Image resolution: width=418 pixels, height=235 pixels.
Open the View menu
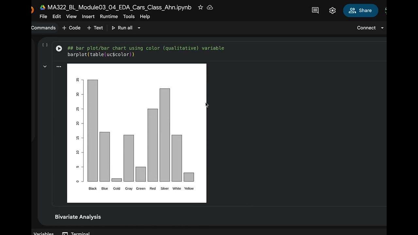(71, 16)
